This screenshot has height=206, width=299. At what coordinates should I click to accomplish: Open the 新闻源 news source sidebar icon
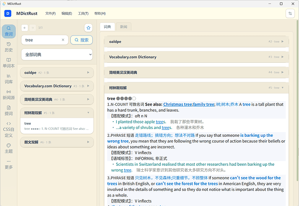9,95
